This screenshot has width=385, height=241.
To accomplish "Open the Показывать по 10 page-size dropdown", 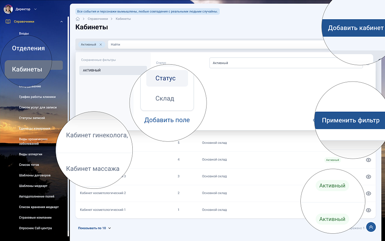I will point(95,228).
